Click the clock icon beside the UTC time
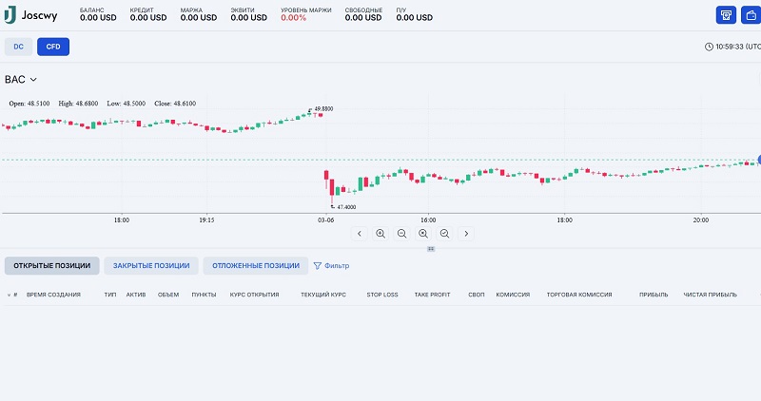761x401 pixels. click(x=709, y=47)
